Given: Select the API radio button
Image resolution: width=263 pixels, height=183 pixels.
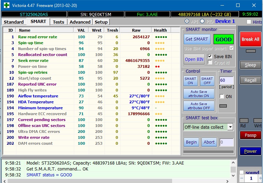Looking at the screenshot, I should [187, 22].
